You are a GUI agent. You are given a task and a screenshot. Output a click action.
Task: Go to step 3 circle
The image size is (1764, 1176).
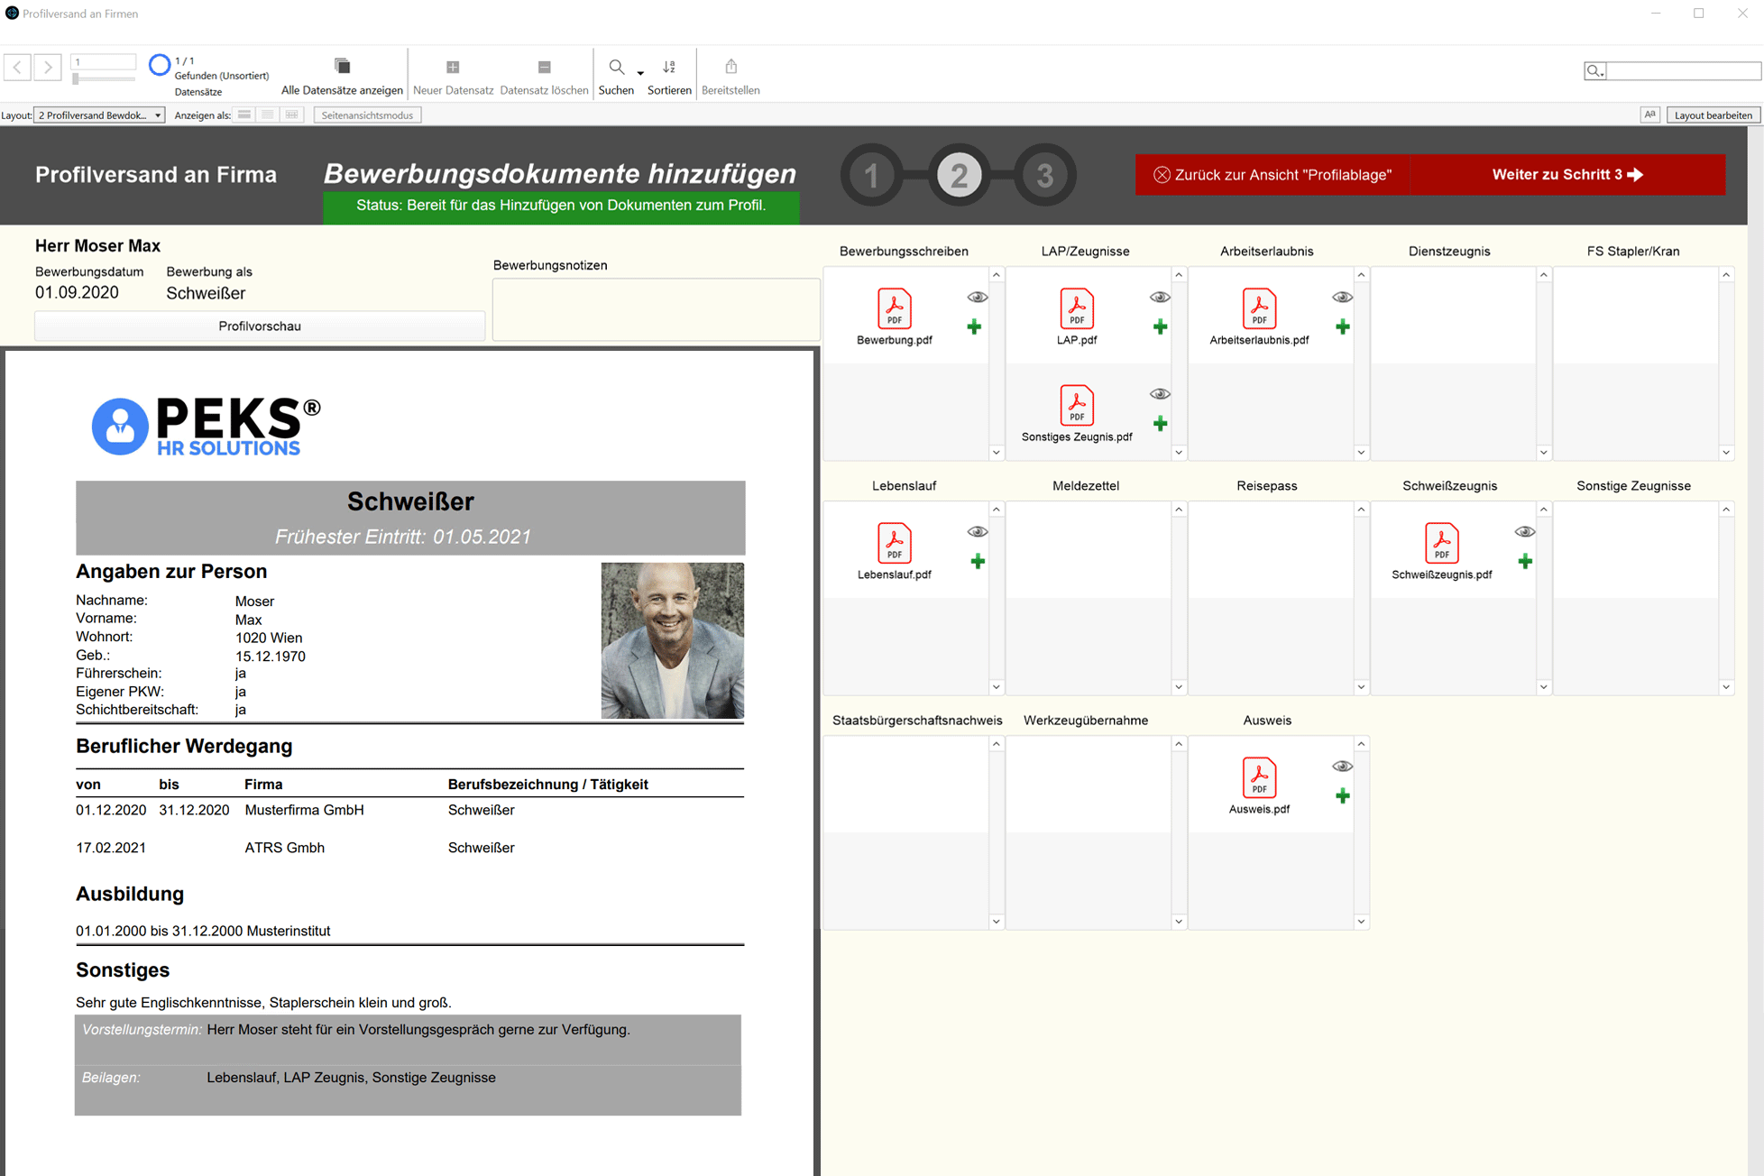[x=1044, y=175]
